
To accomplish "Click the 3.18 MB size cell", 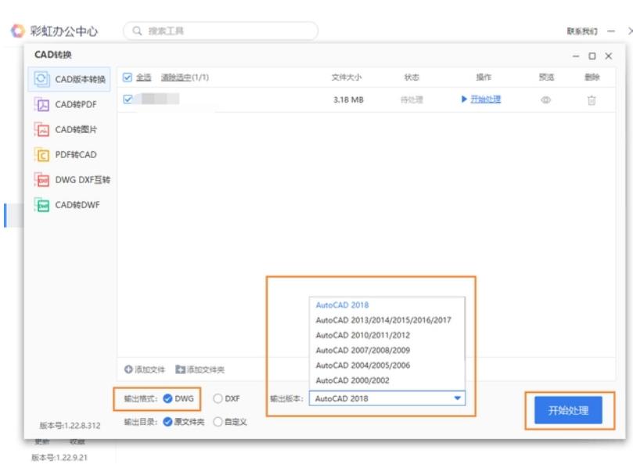I will click(x=348, y=99).
